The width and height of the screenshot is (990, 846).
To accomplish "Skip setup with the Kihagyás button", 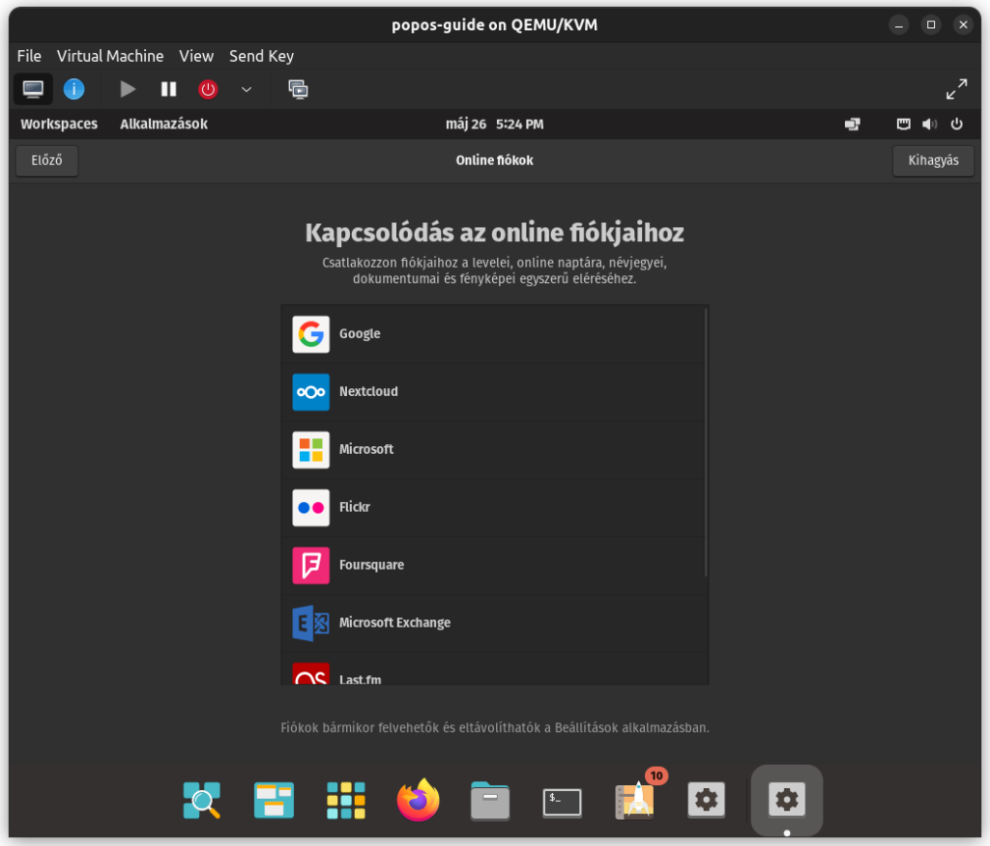I will (x=933, y=161).
